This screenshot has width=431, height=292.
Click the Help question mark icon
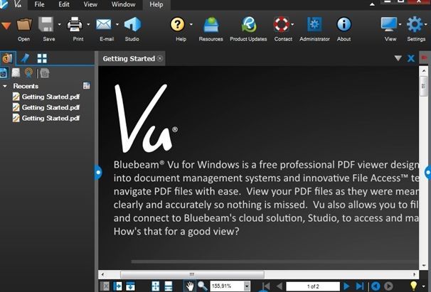(178, 24)
